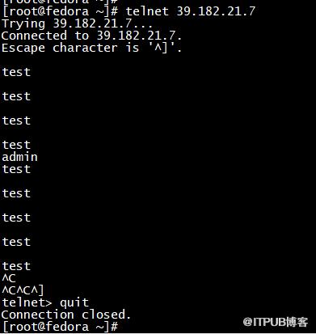The height and width of the screenshot is (334, 316).
Task: Click the 'Connection closed.' message
Action: click(66, 315)
